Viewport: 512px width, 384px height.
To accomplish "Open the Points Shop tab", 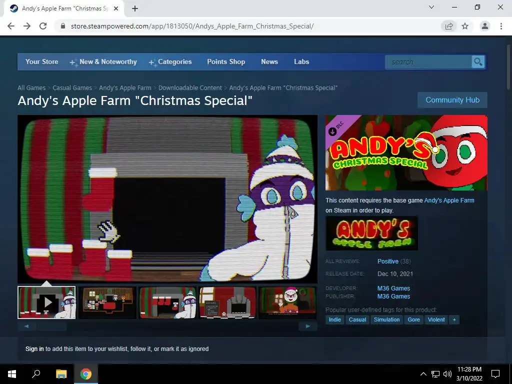I will [x=226, y=61].
